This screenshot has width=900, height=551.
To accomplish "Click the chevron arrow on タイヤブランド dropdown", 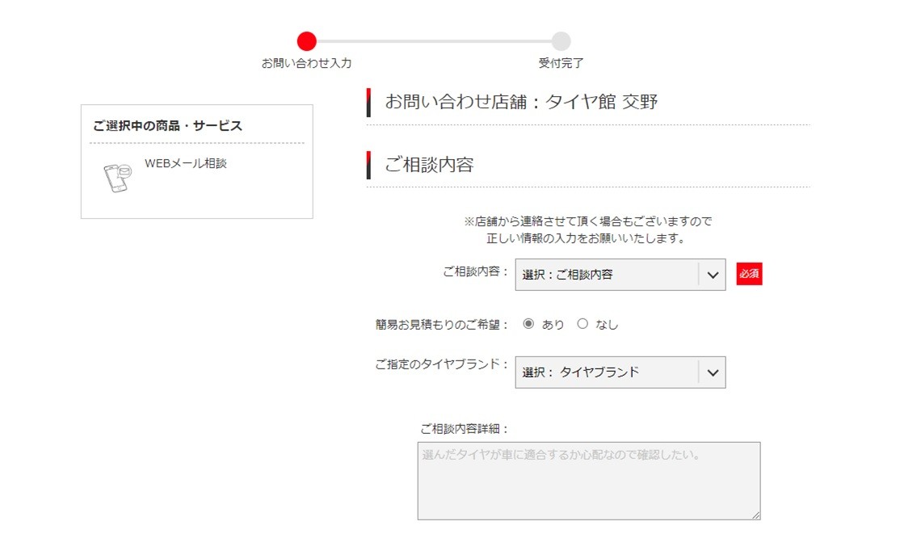I will 712,372.
